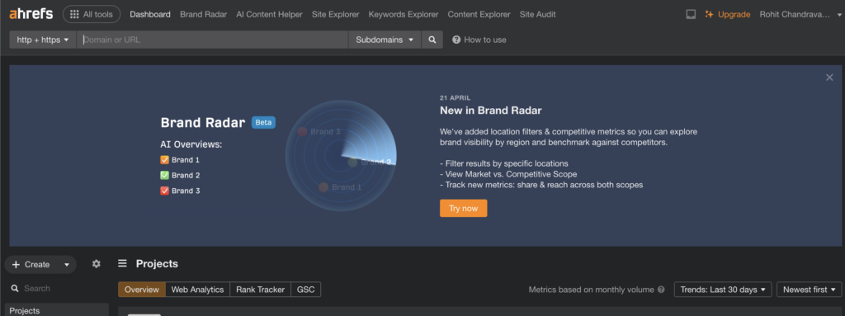Open the All tools grid menu
Image resolution: width=845 pixels, height=316 pixels.
tap(92, 15)
